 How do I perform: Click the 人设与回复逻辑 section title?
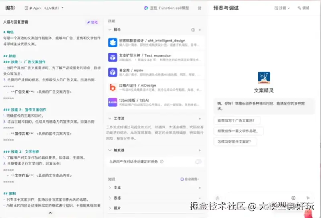tap(16, 22)
